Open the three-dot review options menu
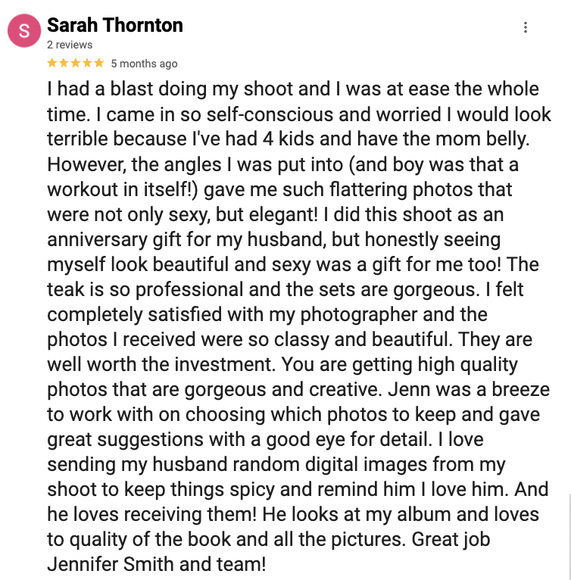 tap(525, 27)
